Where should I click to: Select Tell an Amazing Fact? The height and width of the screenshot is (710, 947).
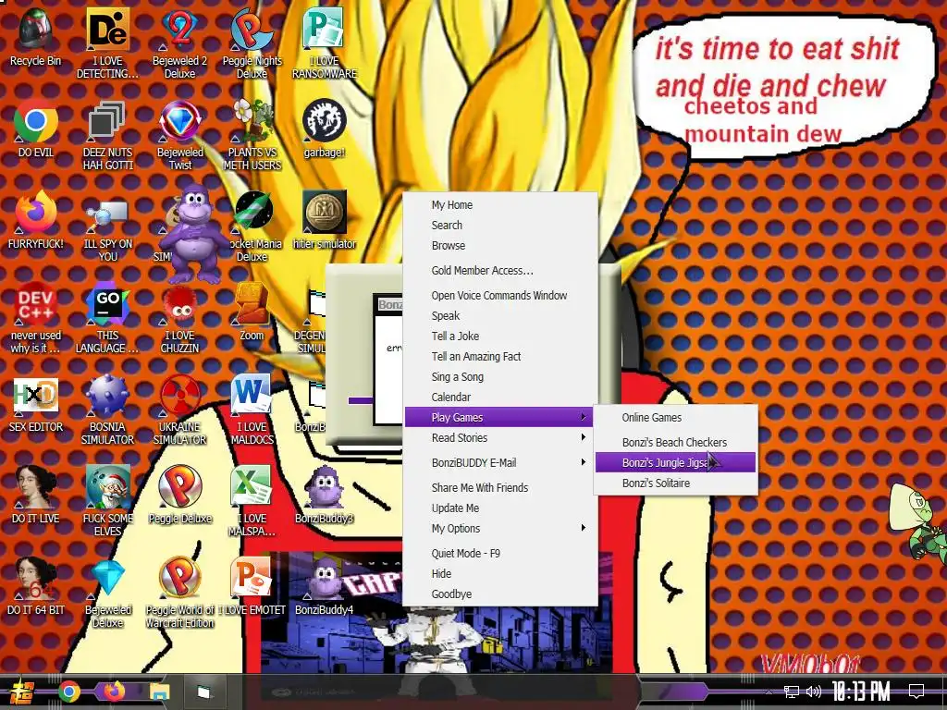(500, 357)
